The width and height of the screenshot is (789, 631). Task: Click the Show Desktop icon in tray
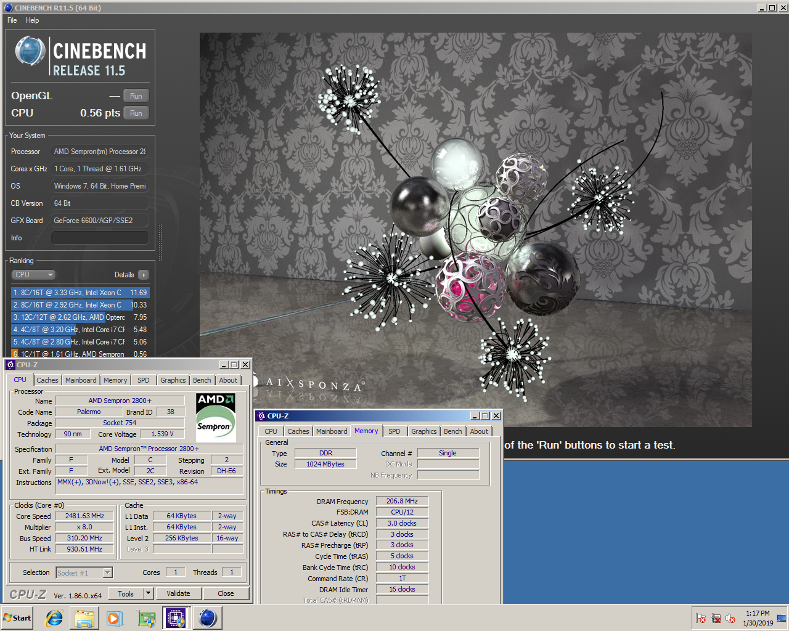(781, 618)
